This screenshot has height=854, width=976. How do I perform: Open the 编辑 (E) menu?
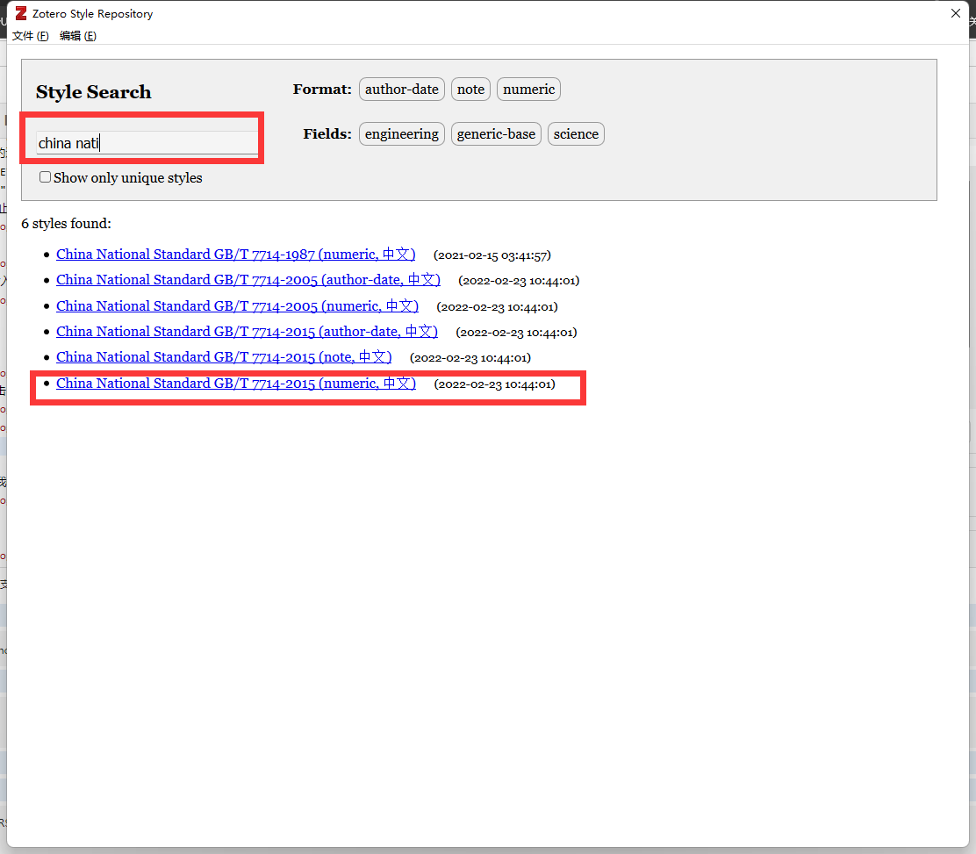pyautogui.click(x=78, y=36)
